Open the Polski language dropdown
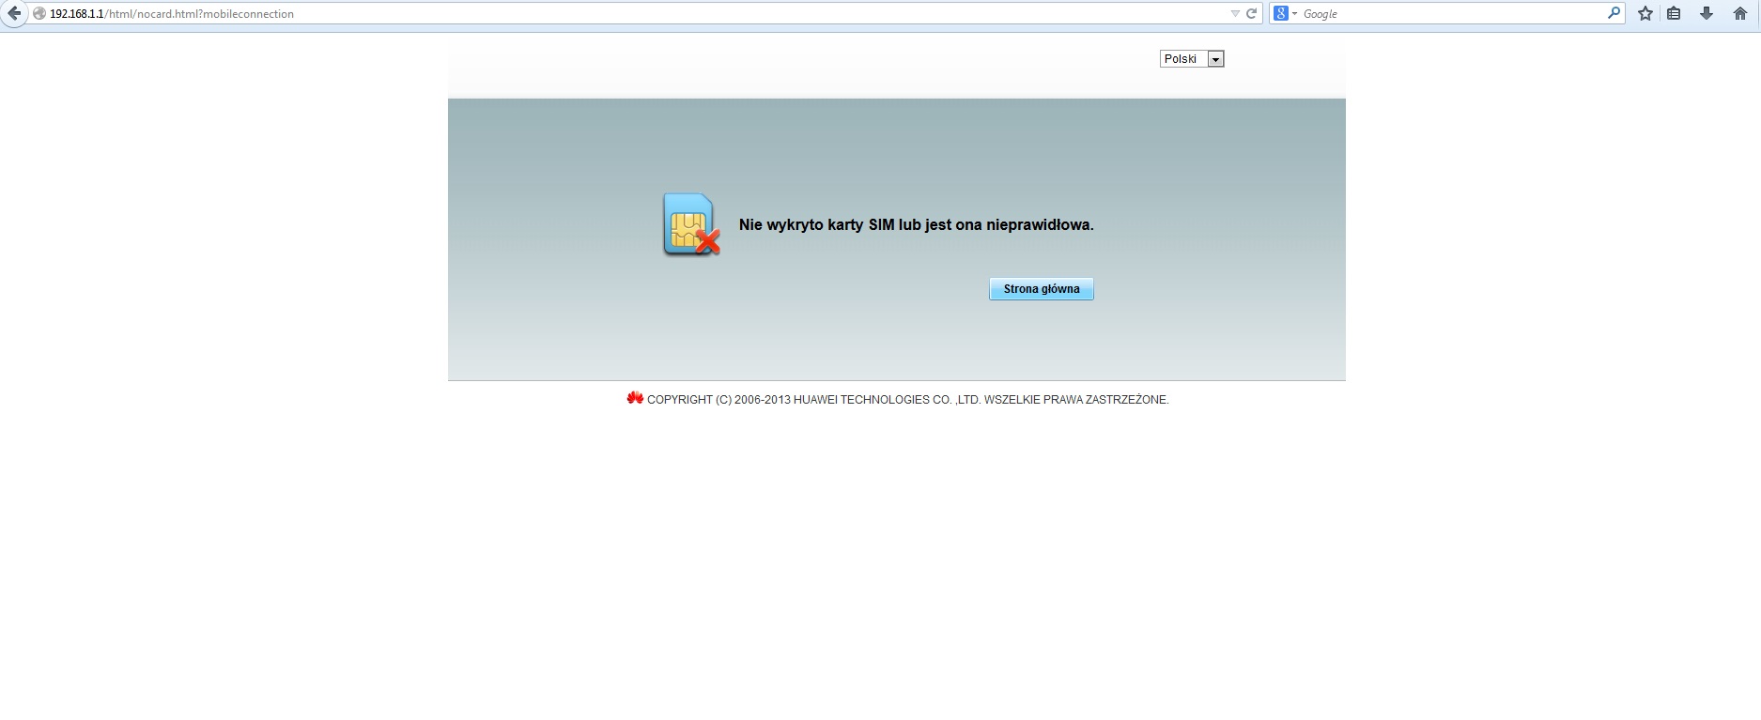This screenshot has height=720, width=1761. [x=1215, y=59]
